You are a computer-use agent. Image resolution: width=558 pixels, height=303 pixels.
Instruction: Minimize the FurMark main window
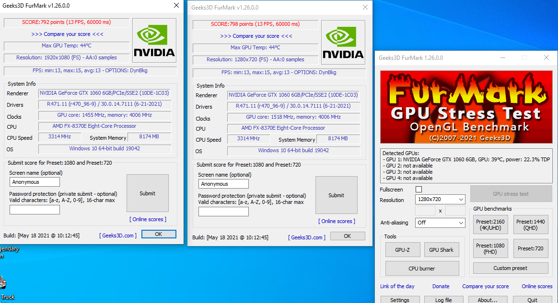[x=503, y=57]
